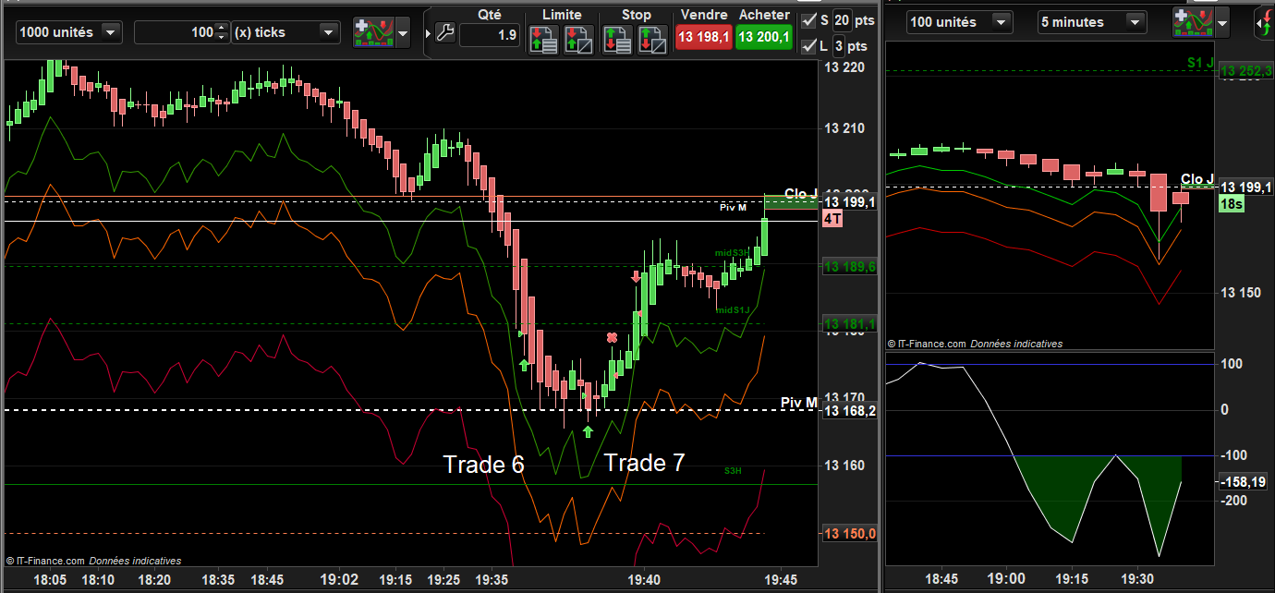
Task: Open the 1000 unités dropdown
Action: (x=67, y=32)
